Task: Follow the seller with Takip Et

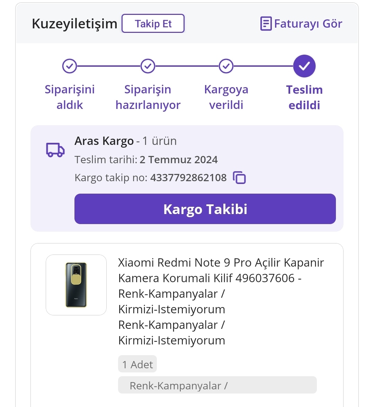Action: [153, 24]
